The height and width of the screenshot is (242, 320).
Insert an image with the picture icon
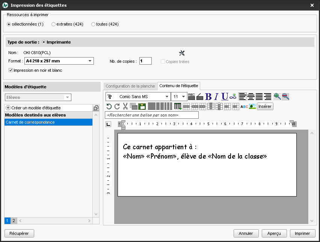coord(252,106)
